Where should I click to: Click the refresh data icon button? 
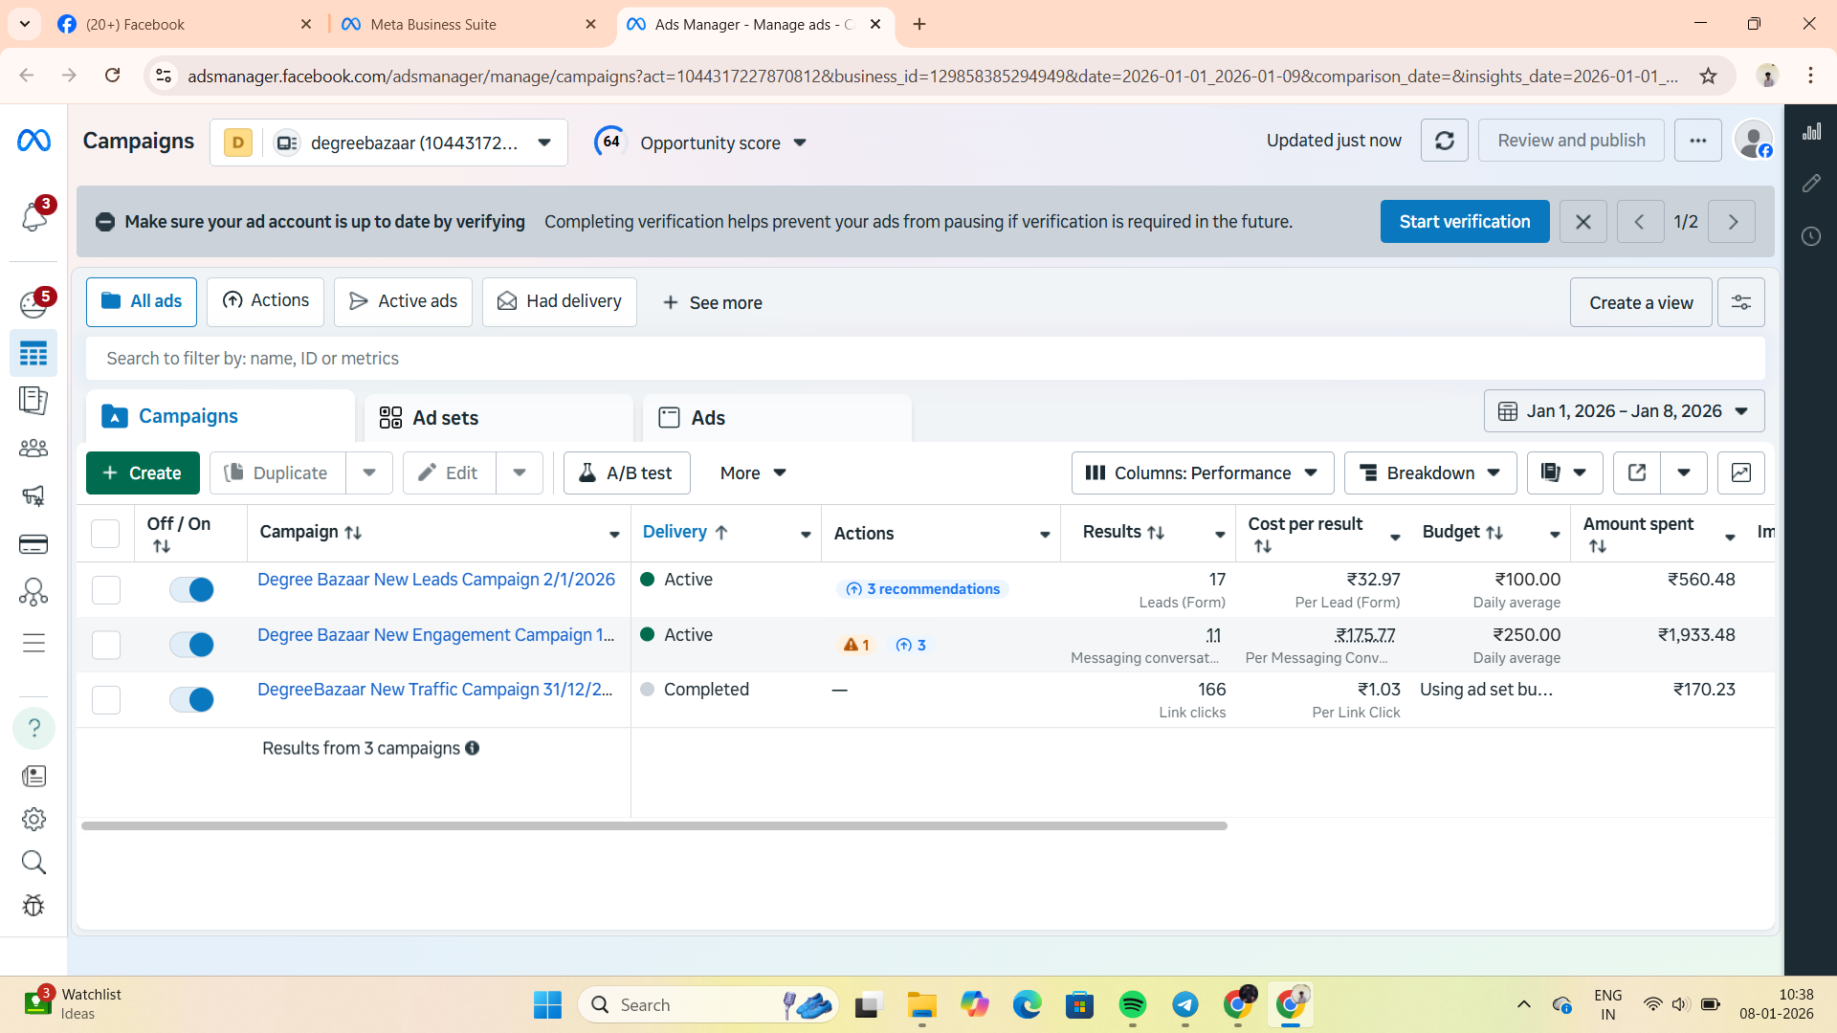[x=1444, y=142]
